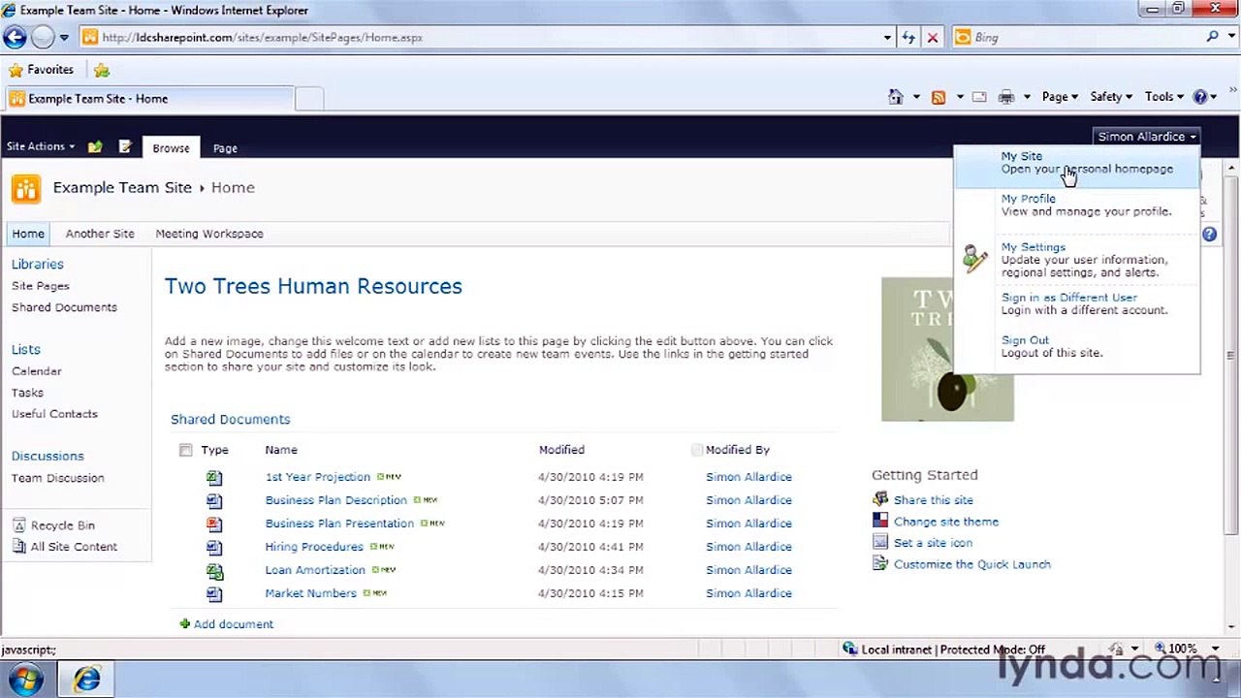Click the IE back navigation button
Screen dimensions: 1241x698
(x=14, y=37)
